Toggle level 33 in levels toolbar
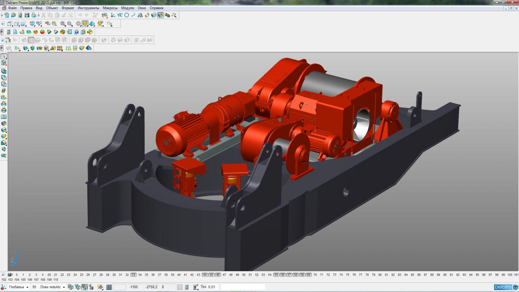Viewport: 519px width, 292px height. 134,275
